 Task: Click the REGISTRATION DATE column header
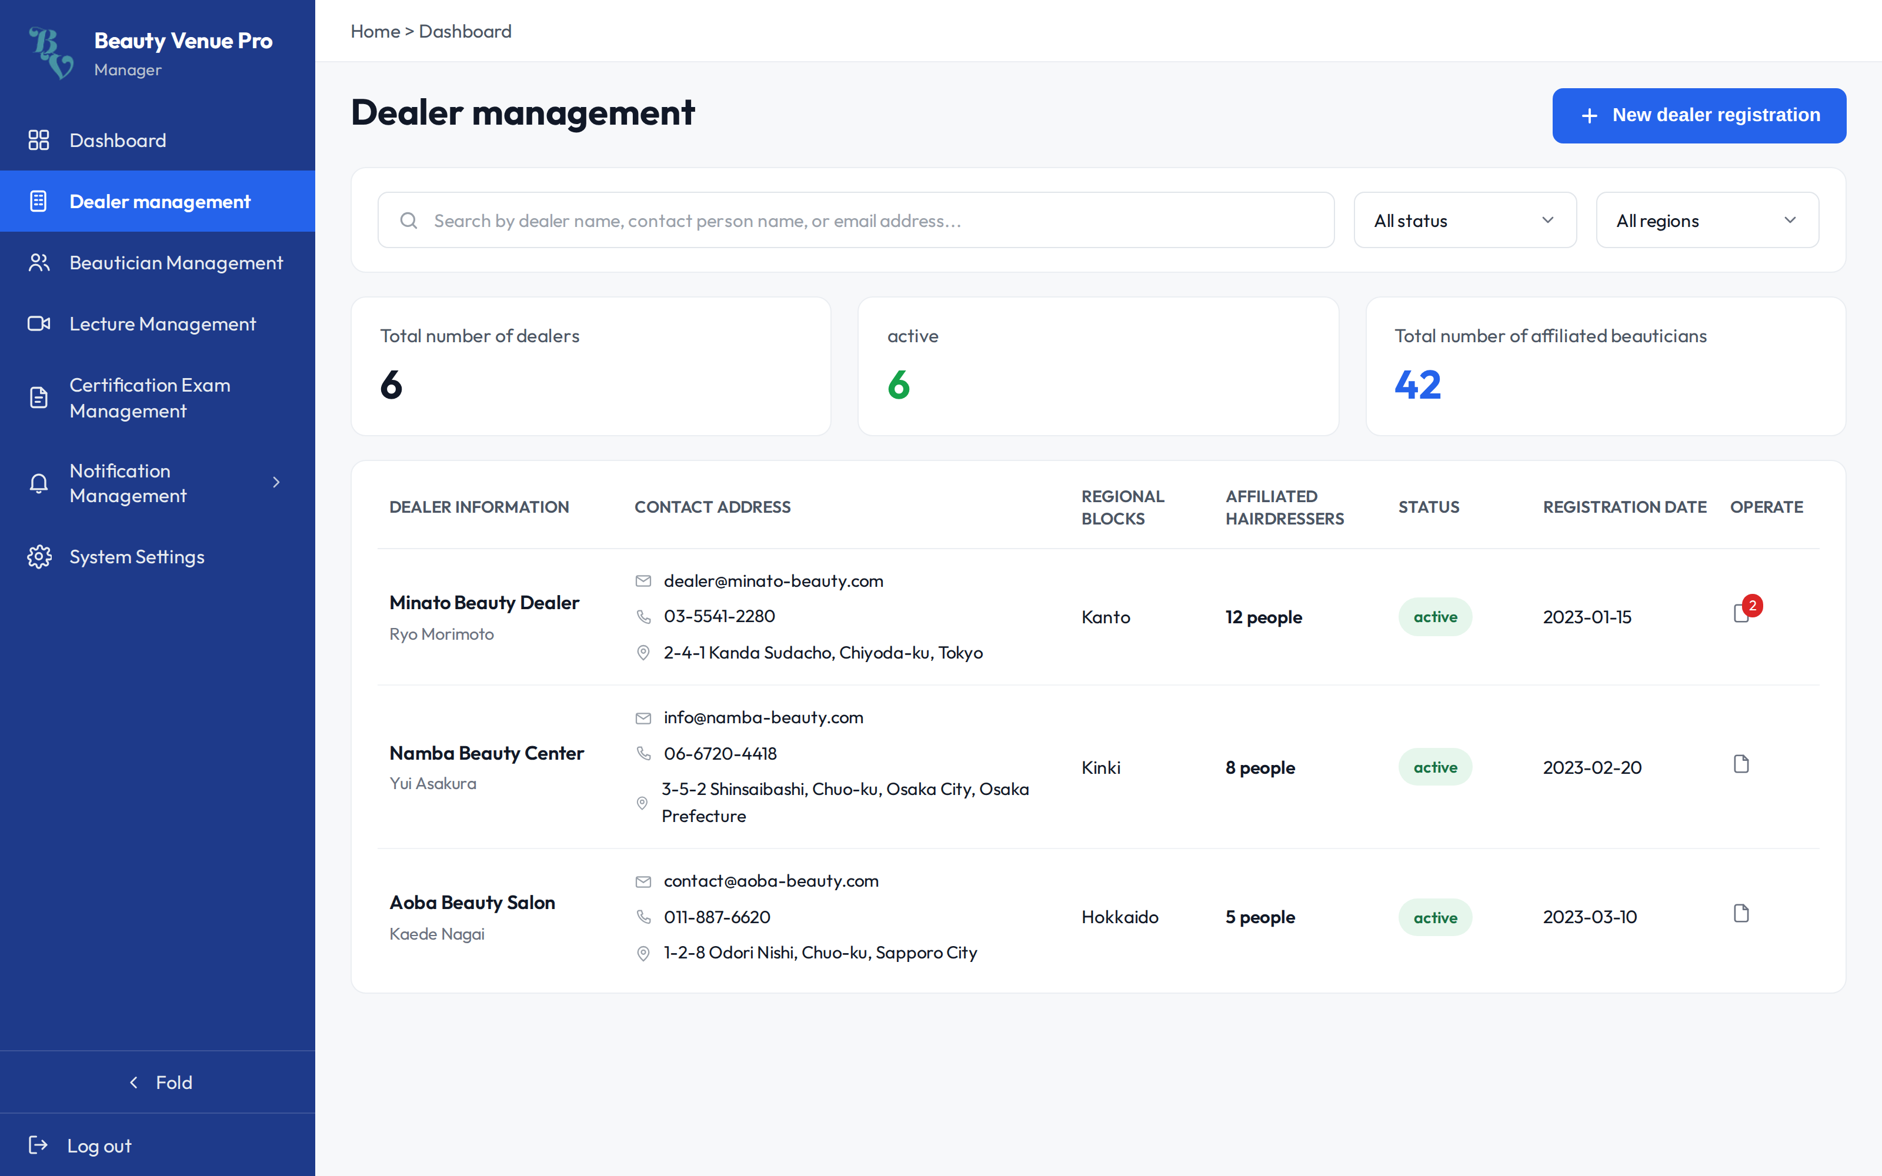click(x=1624, y=507)
